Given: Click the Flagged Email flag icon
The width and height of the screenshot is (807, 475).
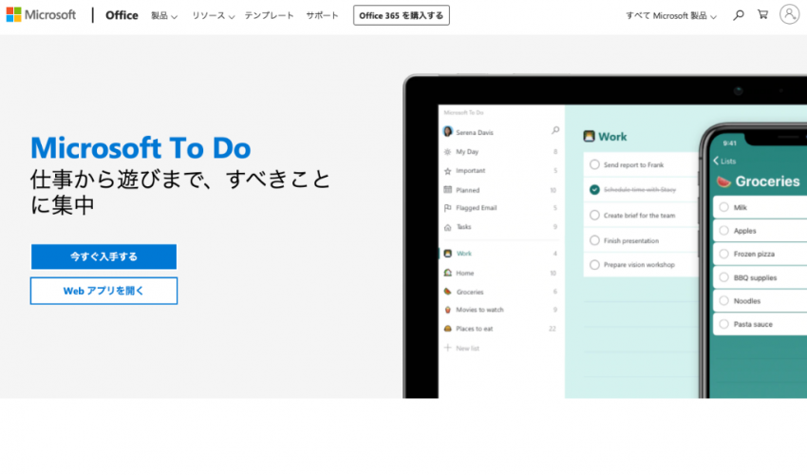Looking at the screenshot, I should pyautogui.click(x=447, y=208).
